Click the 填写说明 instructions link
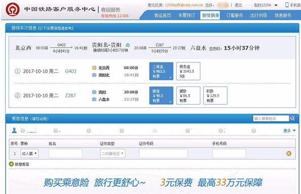Screen dimensions: 301x194 pyautogui.click(x=40, y=119)
